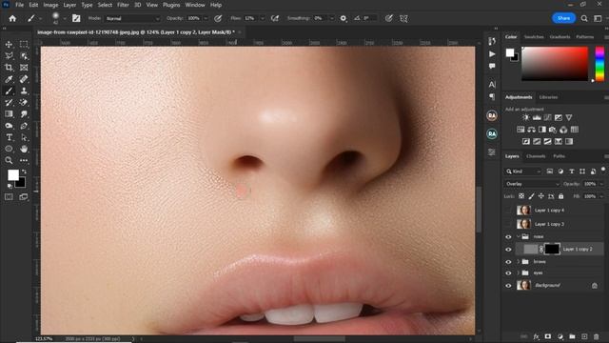The width and height of the screenshot is (609, 343).
Task: Switch to the Libraries tab
Action: point(548,97)
